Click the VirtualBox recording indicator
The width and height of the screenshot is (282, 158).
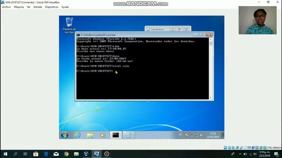coord(253,147)
